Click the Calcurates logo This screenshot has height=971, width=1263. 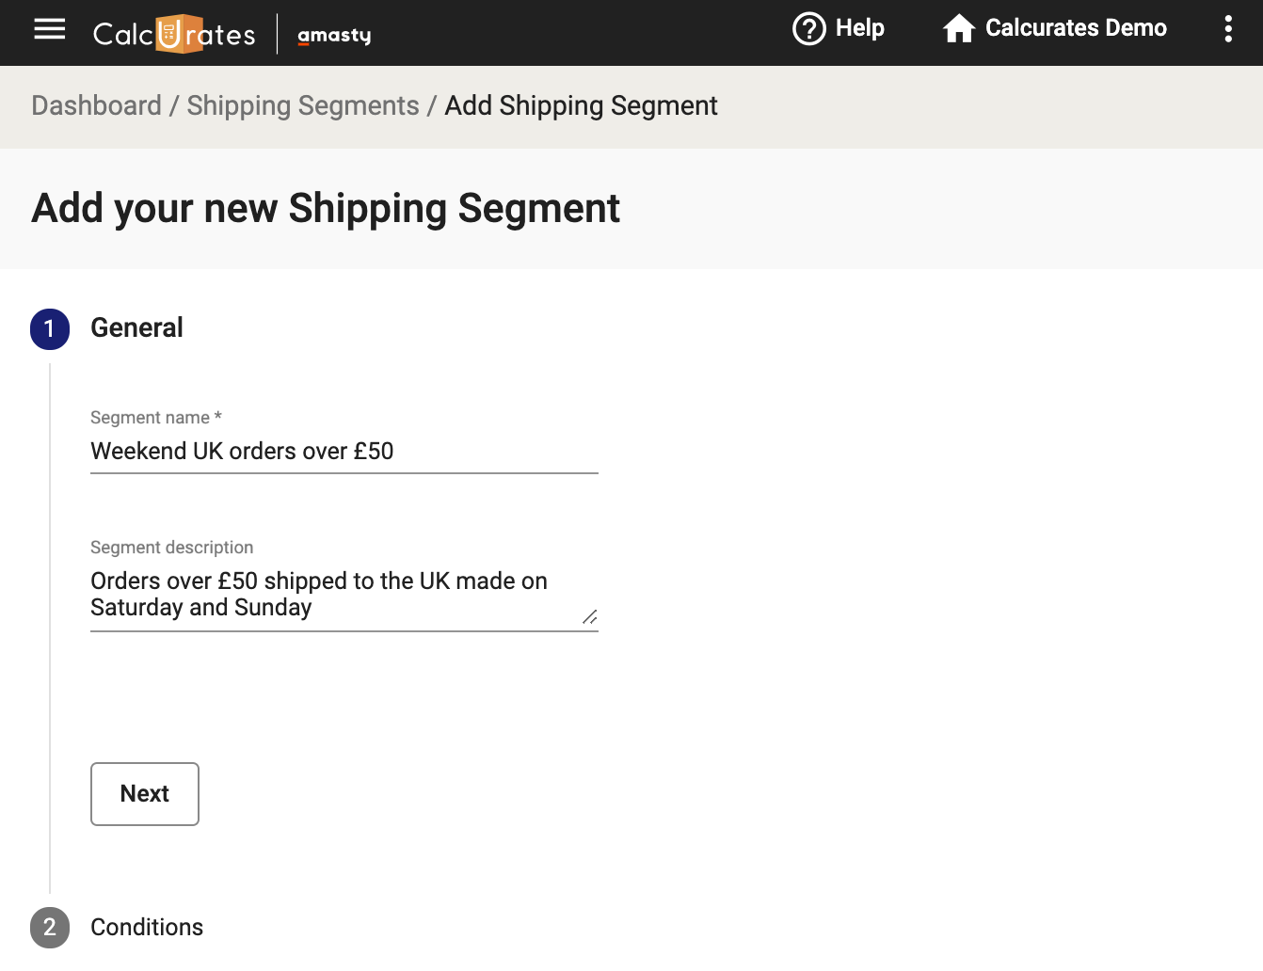coord(174,34)
